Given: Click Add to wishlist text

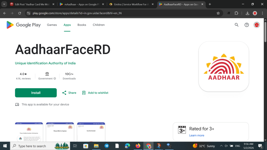Looking at the screenshot, I should (x=98, y=93).
